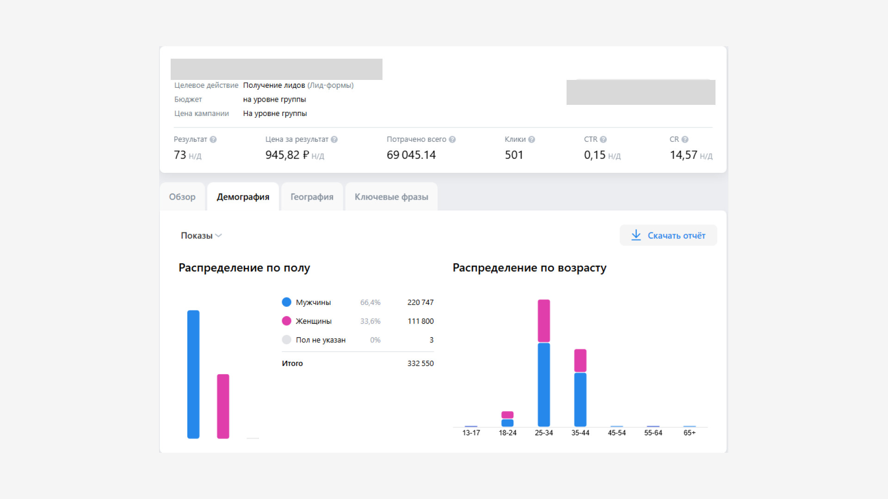Click the help icon next to Результат
The image size is (888, 499).
(x=213, y=140)
